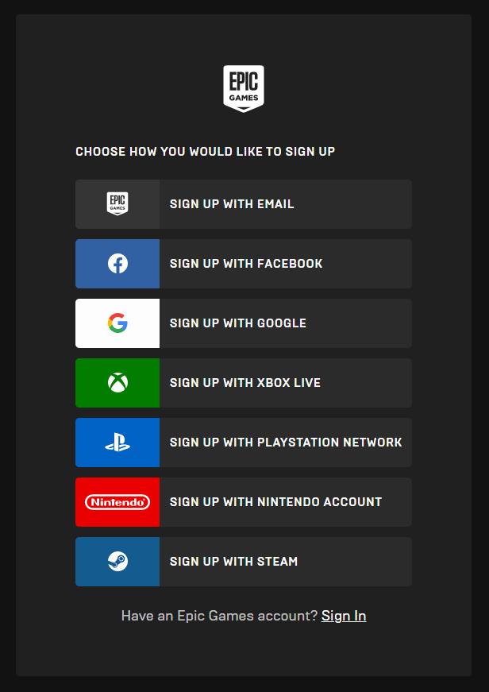
Task: Select Sign Up with Google text
Action: click(238, 323)
